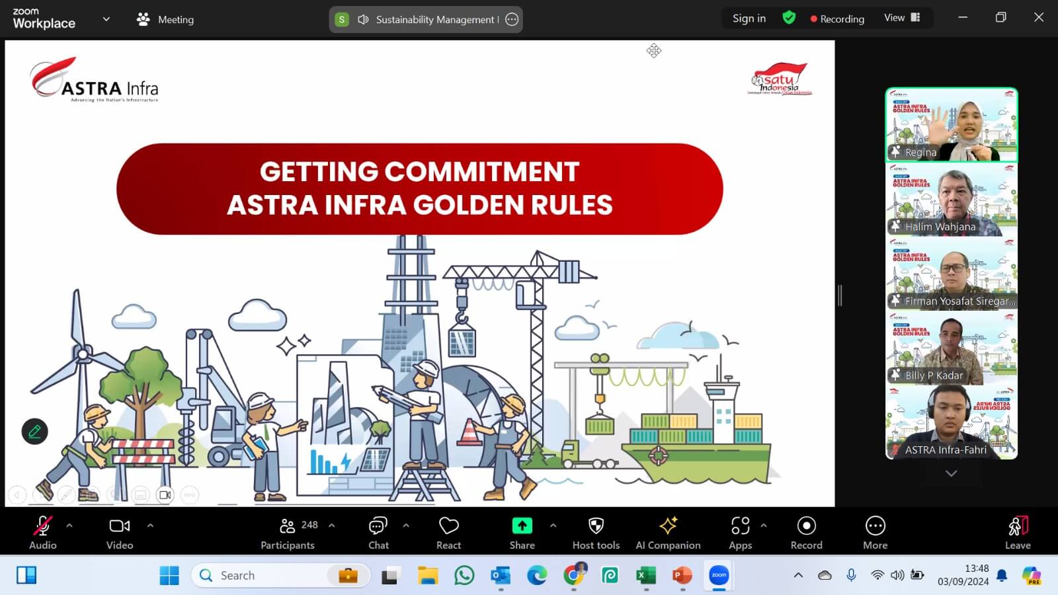Open the Chat panel
This screenshot has height=595, width=1058.
(x=378, y=532)
